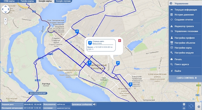
Task: Expand the bottom-right chevron arrow button
Action: click(199, 107)
